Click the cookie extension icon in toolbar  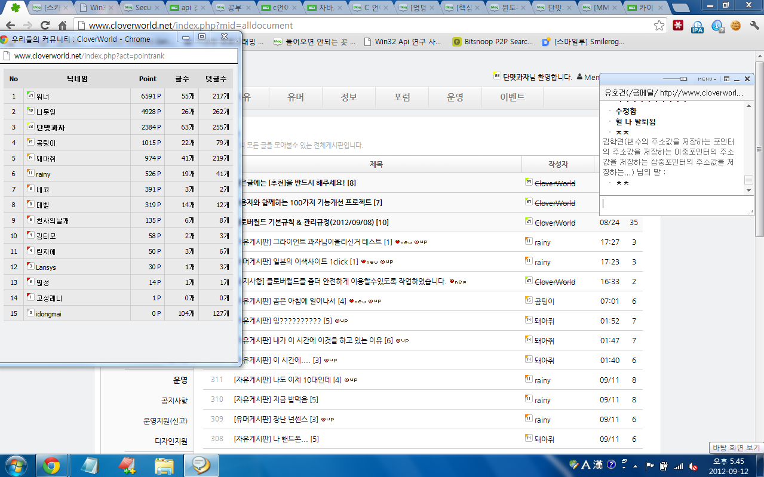pos(735,26)
